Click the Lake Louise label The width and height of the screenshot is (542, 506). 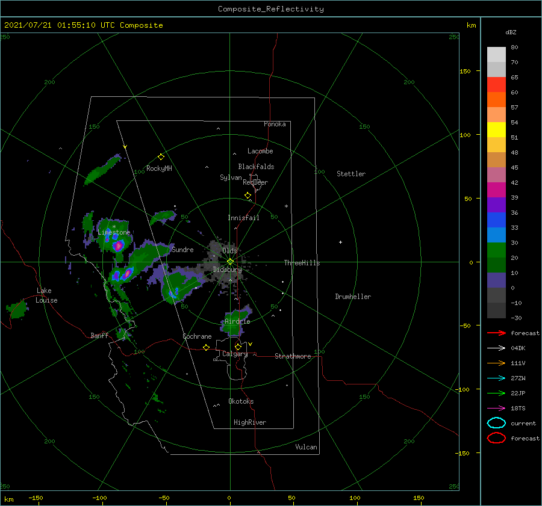coord(46,295)
